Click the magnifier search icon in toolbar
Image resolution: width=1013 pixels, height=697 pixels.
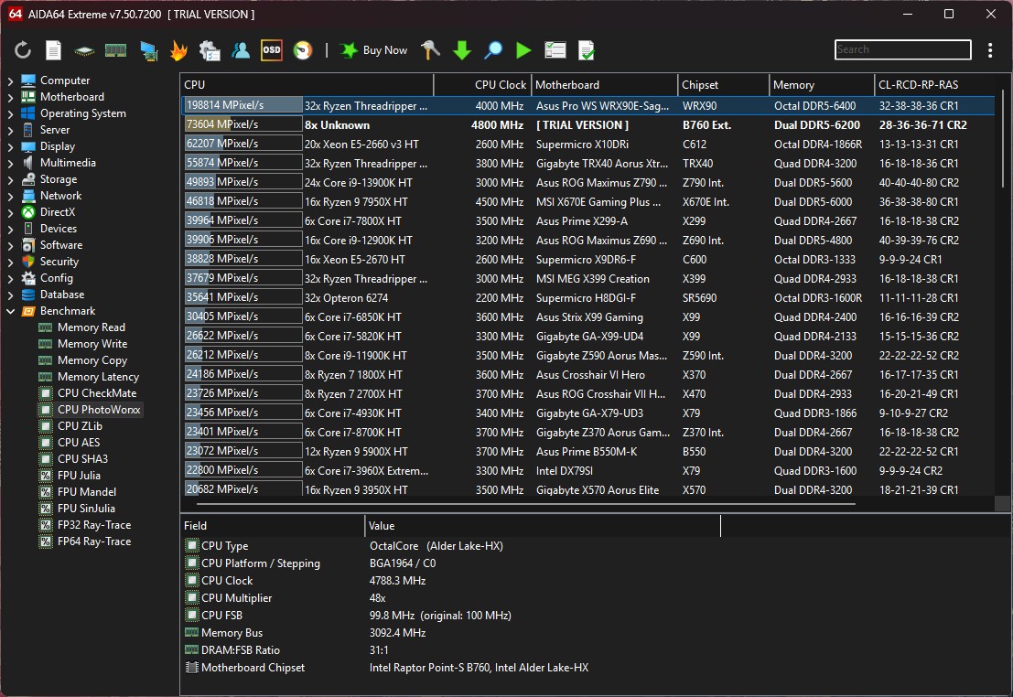click(493, 50)
